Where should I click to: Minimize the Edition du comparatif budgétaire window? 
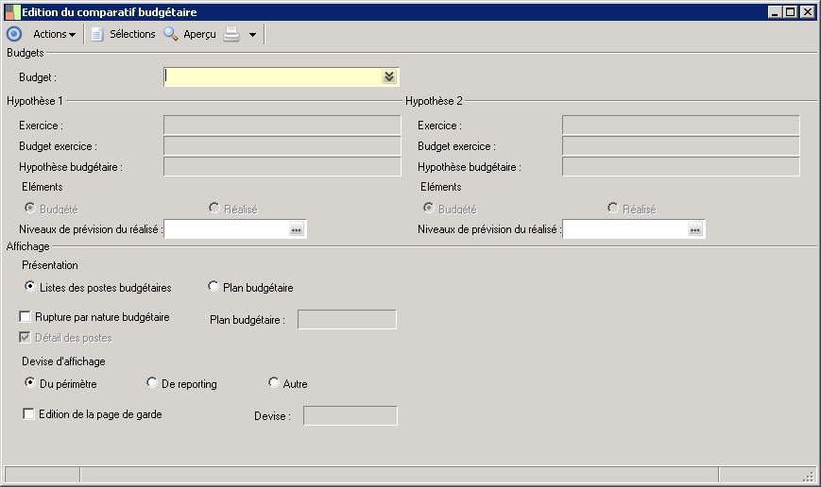pyautogui.click(x=775, y=12)
